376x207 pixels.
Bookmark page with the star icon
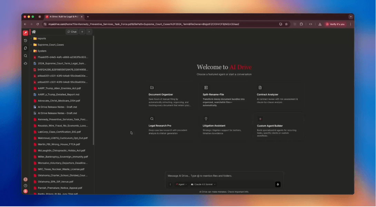pyautogui.click(x=286, y=24)
